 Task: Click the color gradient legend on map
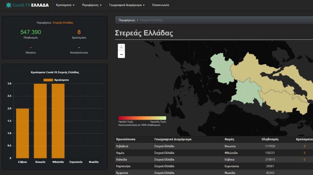coord(142,118)
